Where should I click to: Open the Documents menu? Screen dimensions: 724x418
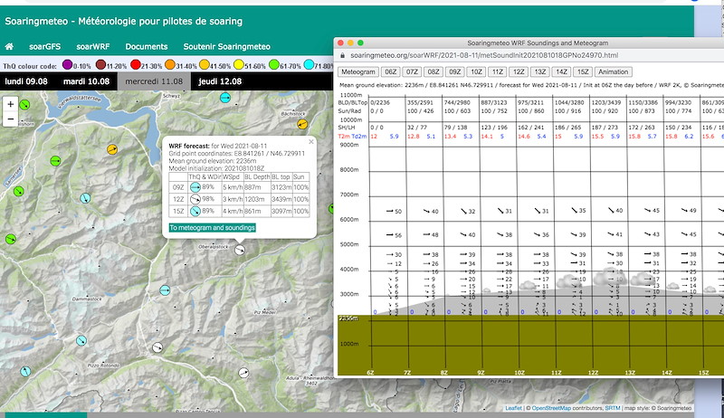(x=147, y=47)
